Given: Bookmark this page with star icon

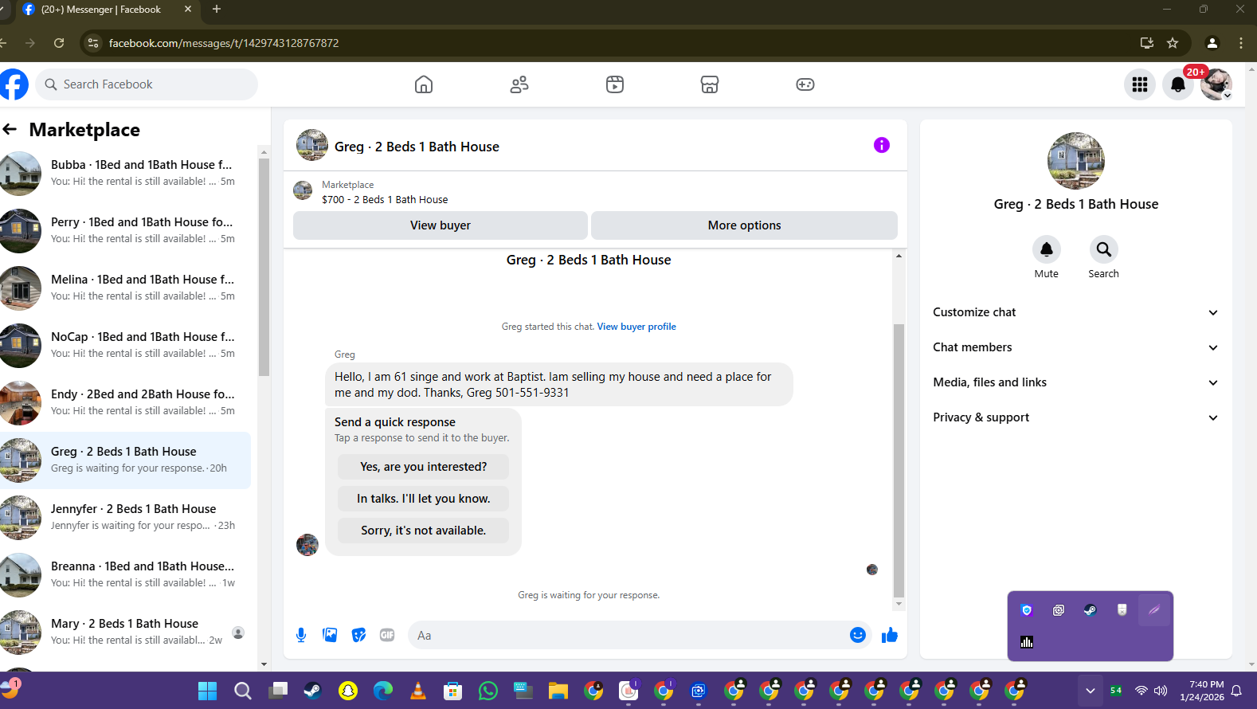Looking at the screenshot, I should tap(1173, 43).
